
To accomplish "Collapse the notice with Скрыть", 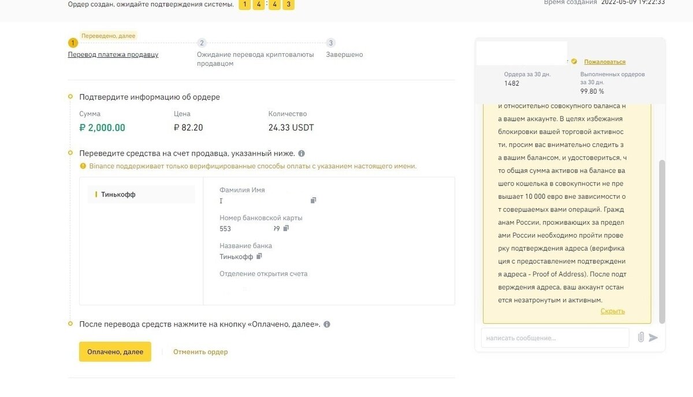I will coord(612,311).
